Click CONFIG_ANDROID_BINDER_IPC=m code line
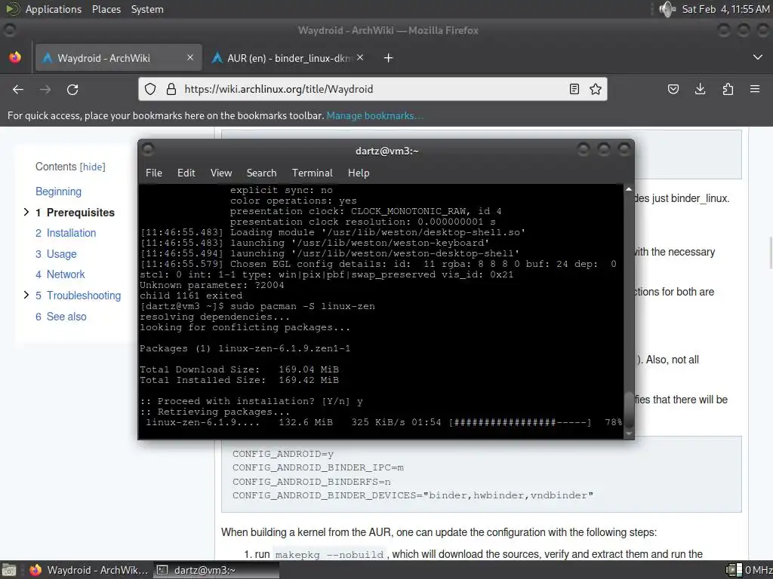 coord(318,467)
